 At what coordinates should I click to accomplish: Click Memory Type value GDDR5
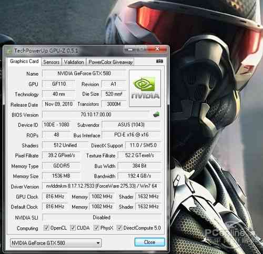62,166
